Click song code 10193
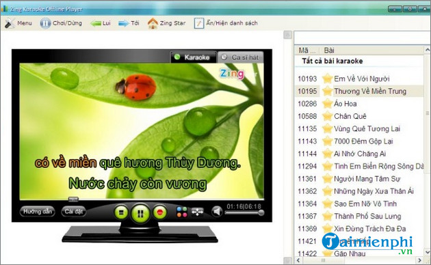Image resolution: width=431 pixels, height=265 pixels. pyautogui.click(x=307, y=79)
